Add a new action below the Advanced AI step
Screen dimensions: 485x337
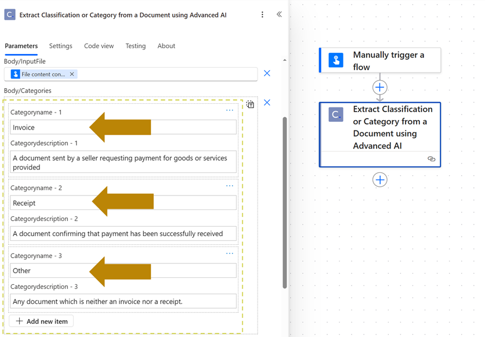[379, 180]
